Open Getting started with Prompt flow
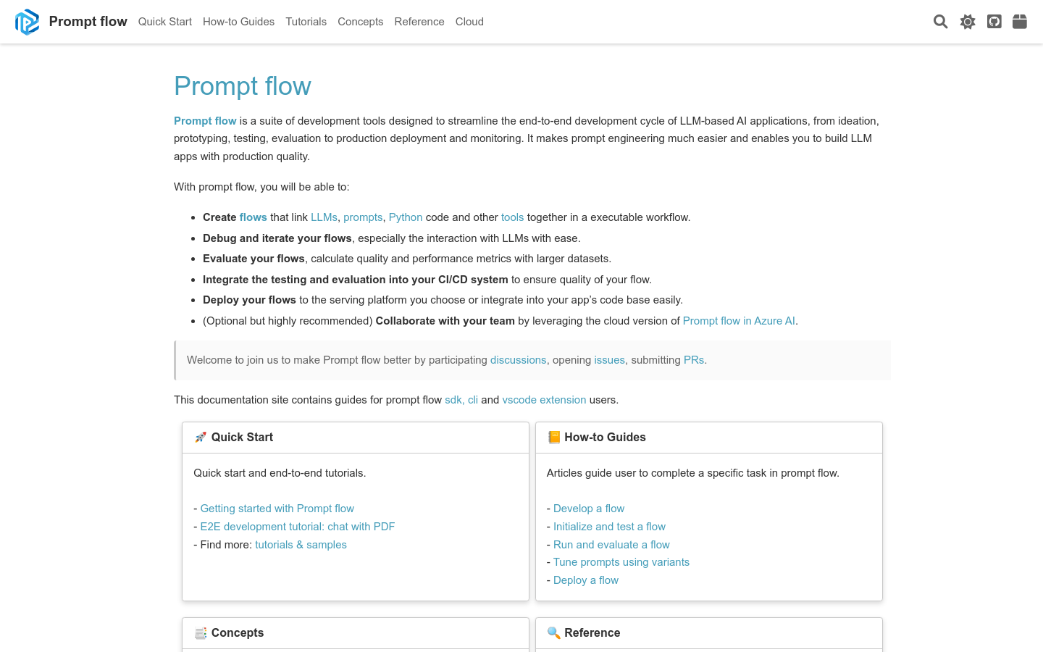1043x652 pixels. [x=277, y=509]
